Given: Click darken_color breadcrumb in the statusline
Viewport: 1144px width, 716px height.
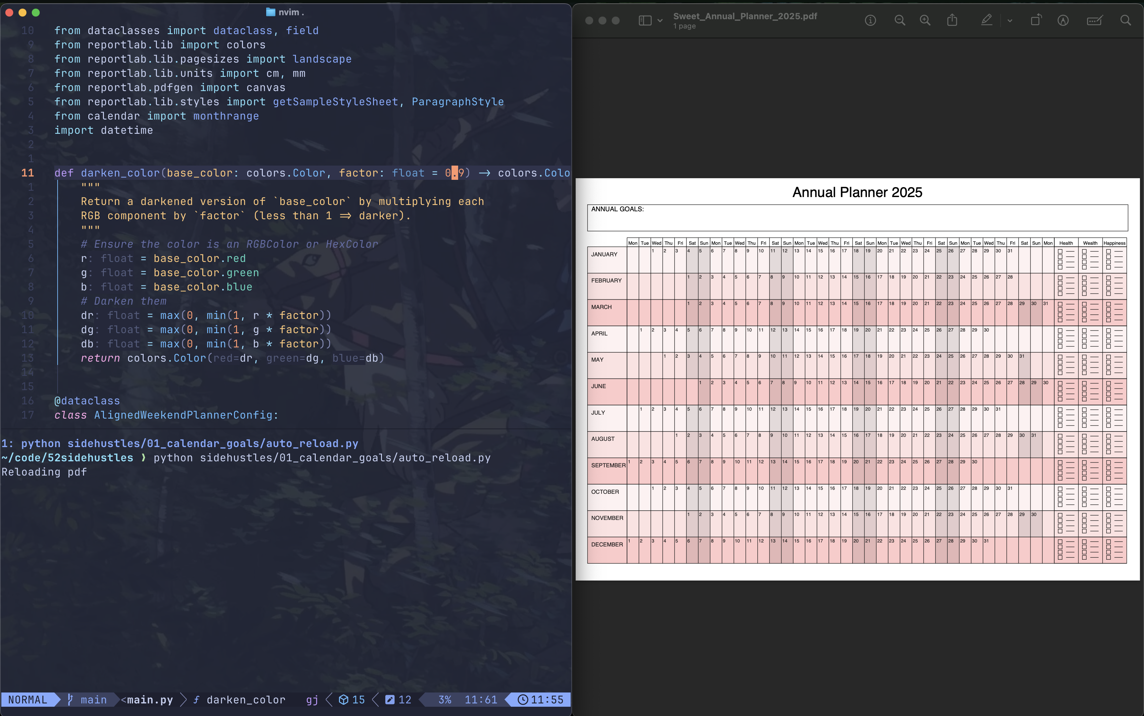Looking at the screenshot, I should (246, 699).
